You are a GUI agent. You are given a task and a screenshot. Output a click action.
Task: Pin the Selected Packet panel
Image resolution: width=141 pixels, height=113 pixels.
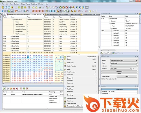click(136, 14)
